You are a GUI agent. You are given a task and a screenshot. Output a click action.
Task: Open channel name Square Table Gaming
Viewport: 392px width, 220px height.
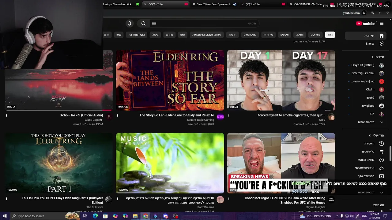tap(200, 120)
